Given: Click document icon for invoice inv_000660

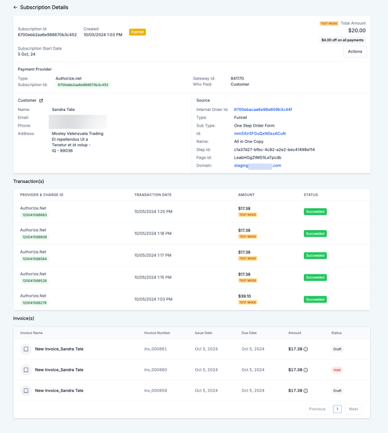Looking at the screenshot, I should (x=26, y=370).
